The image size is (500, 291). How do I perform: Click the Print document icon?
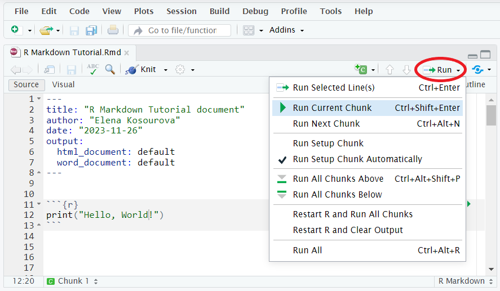pos(113,30)
